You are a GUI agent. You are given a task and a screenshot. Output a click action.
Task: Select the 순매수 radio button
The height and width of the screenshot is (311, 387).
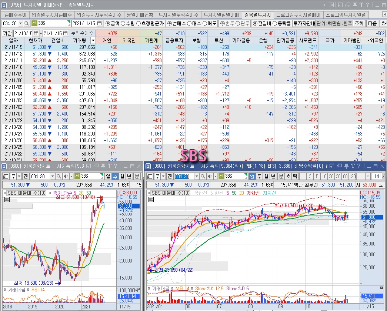170,23
